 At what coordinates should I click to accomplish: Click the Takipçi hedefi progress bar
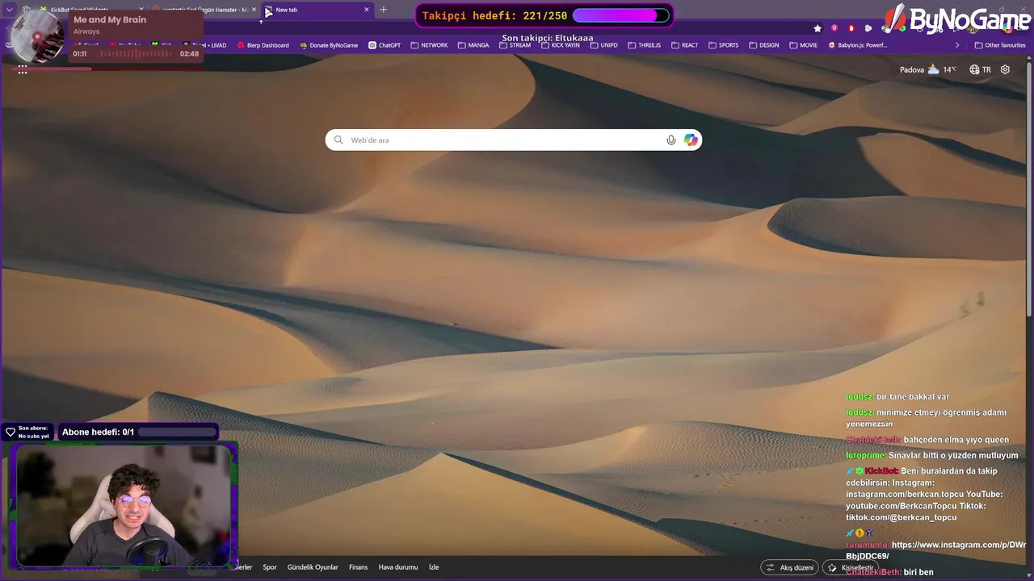coord(620,15)
